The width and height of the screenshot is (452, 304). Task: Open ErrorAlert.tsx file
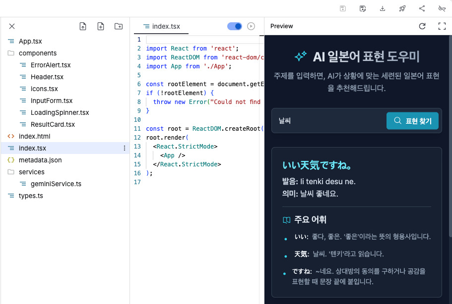(51, 65)
